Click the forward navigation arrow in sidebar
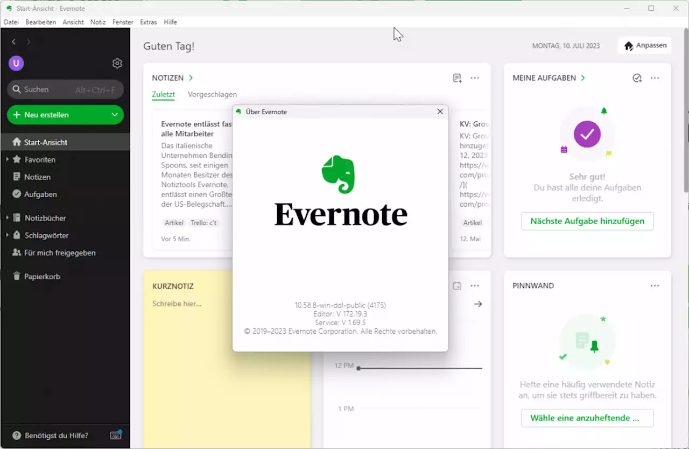Image resolution: width=689 pixels, height=449 pixels. pos(29,41)
